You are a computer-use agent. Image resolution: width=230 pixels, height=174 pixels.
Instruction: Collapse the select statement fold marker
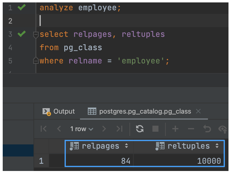tap(36, 35)
